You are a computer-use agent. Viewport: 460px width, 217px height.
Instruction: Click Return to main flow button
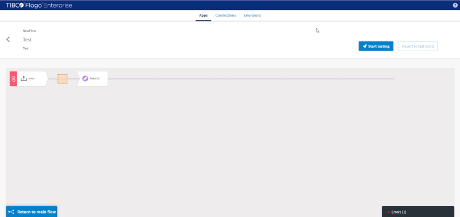[32, 212]
